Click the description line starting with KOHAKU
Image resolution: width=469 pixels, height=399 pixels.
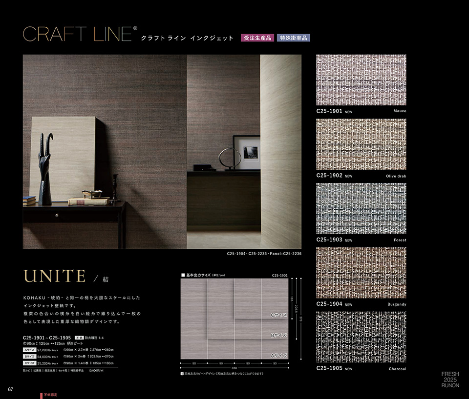click(82, 298)
